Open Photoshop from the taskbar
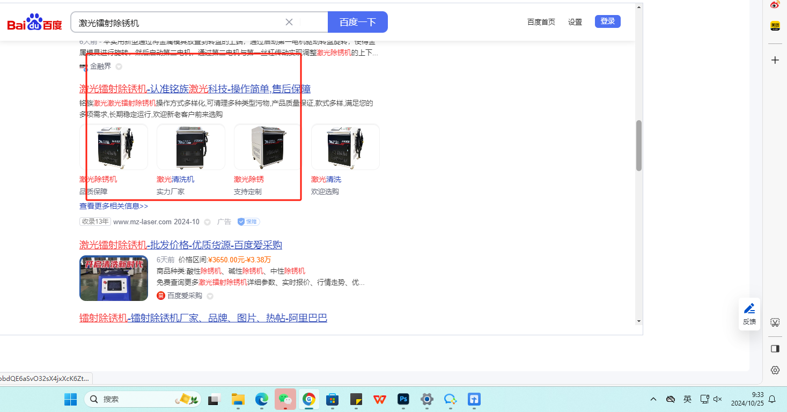The width and height of the screenshot is (787, 412). coord(403,399)
